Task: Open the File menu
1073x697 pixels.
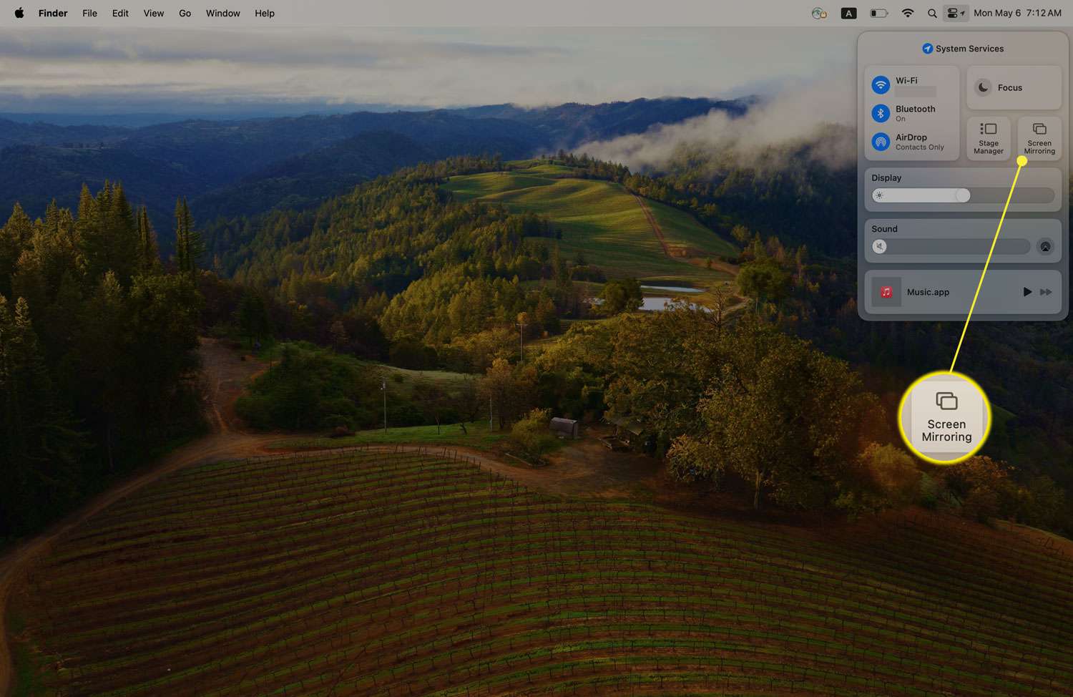Action: [x=89, y=13]
